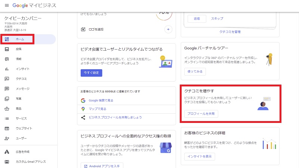Click the Android アプリを入手 button

click(x=102, y=165)
